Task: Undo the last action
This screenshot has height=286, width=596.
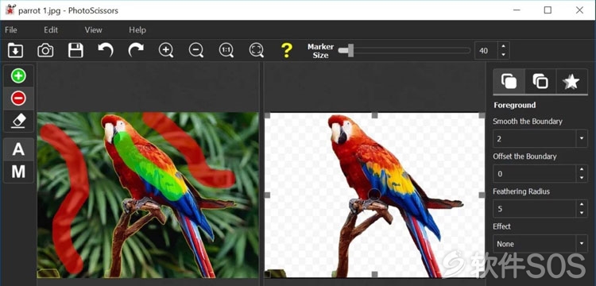Action: [x=106, y=50]
